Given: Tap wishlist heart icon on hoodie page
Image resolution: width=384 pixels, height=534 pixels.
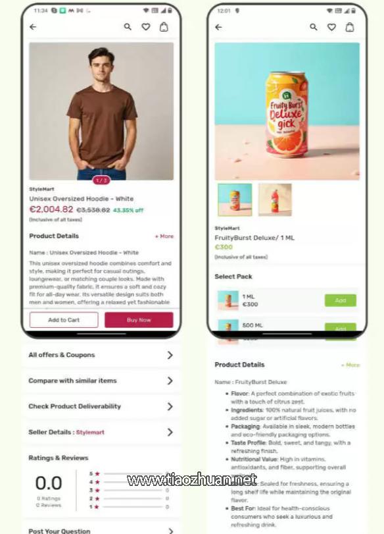Looking at the screenshot, I should (146, 27).
